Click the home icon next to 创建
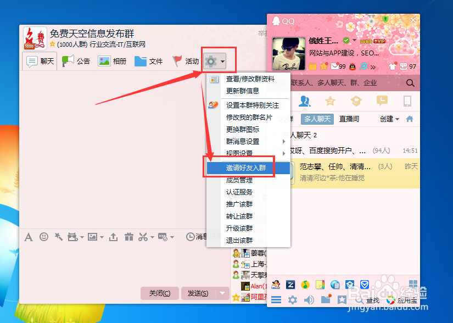Image resolution: width=453 pixels, height=323 pixels. pos(410,119)
